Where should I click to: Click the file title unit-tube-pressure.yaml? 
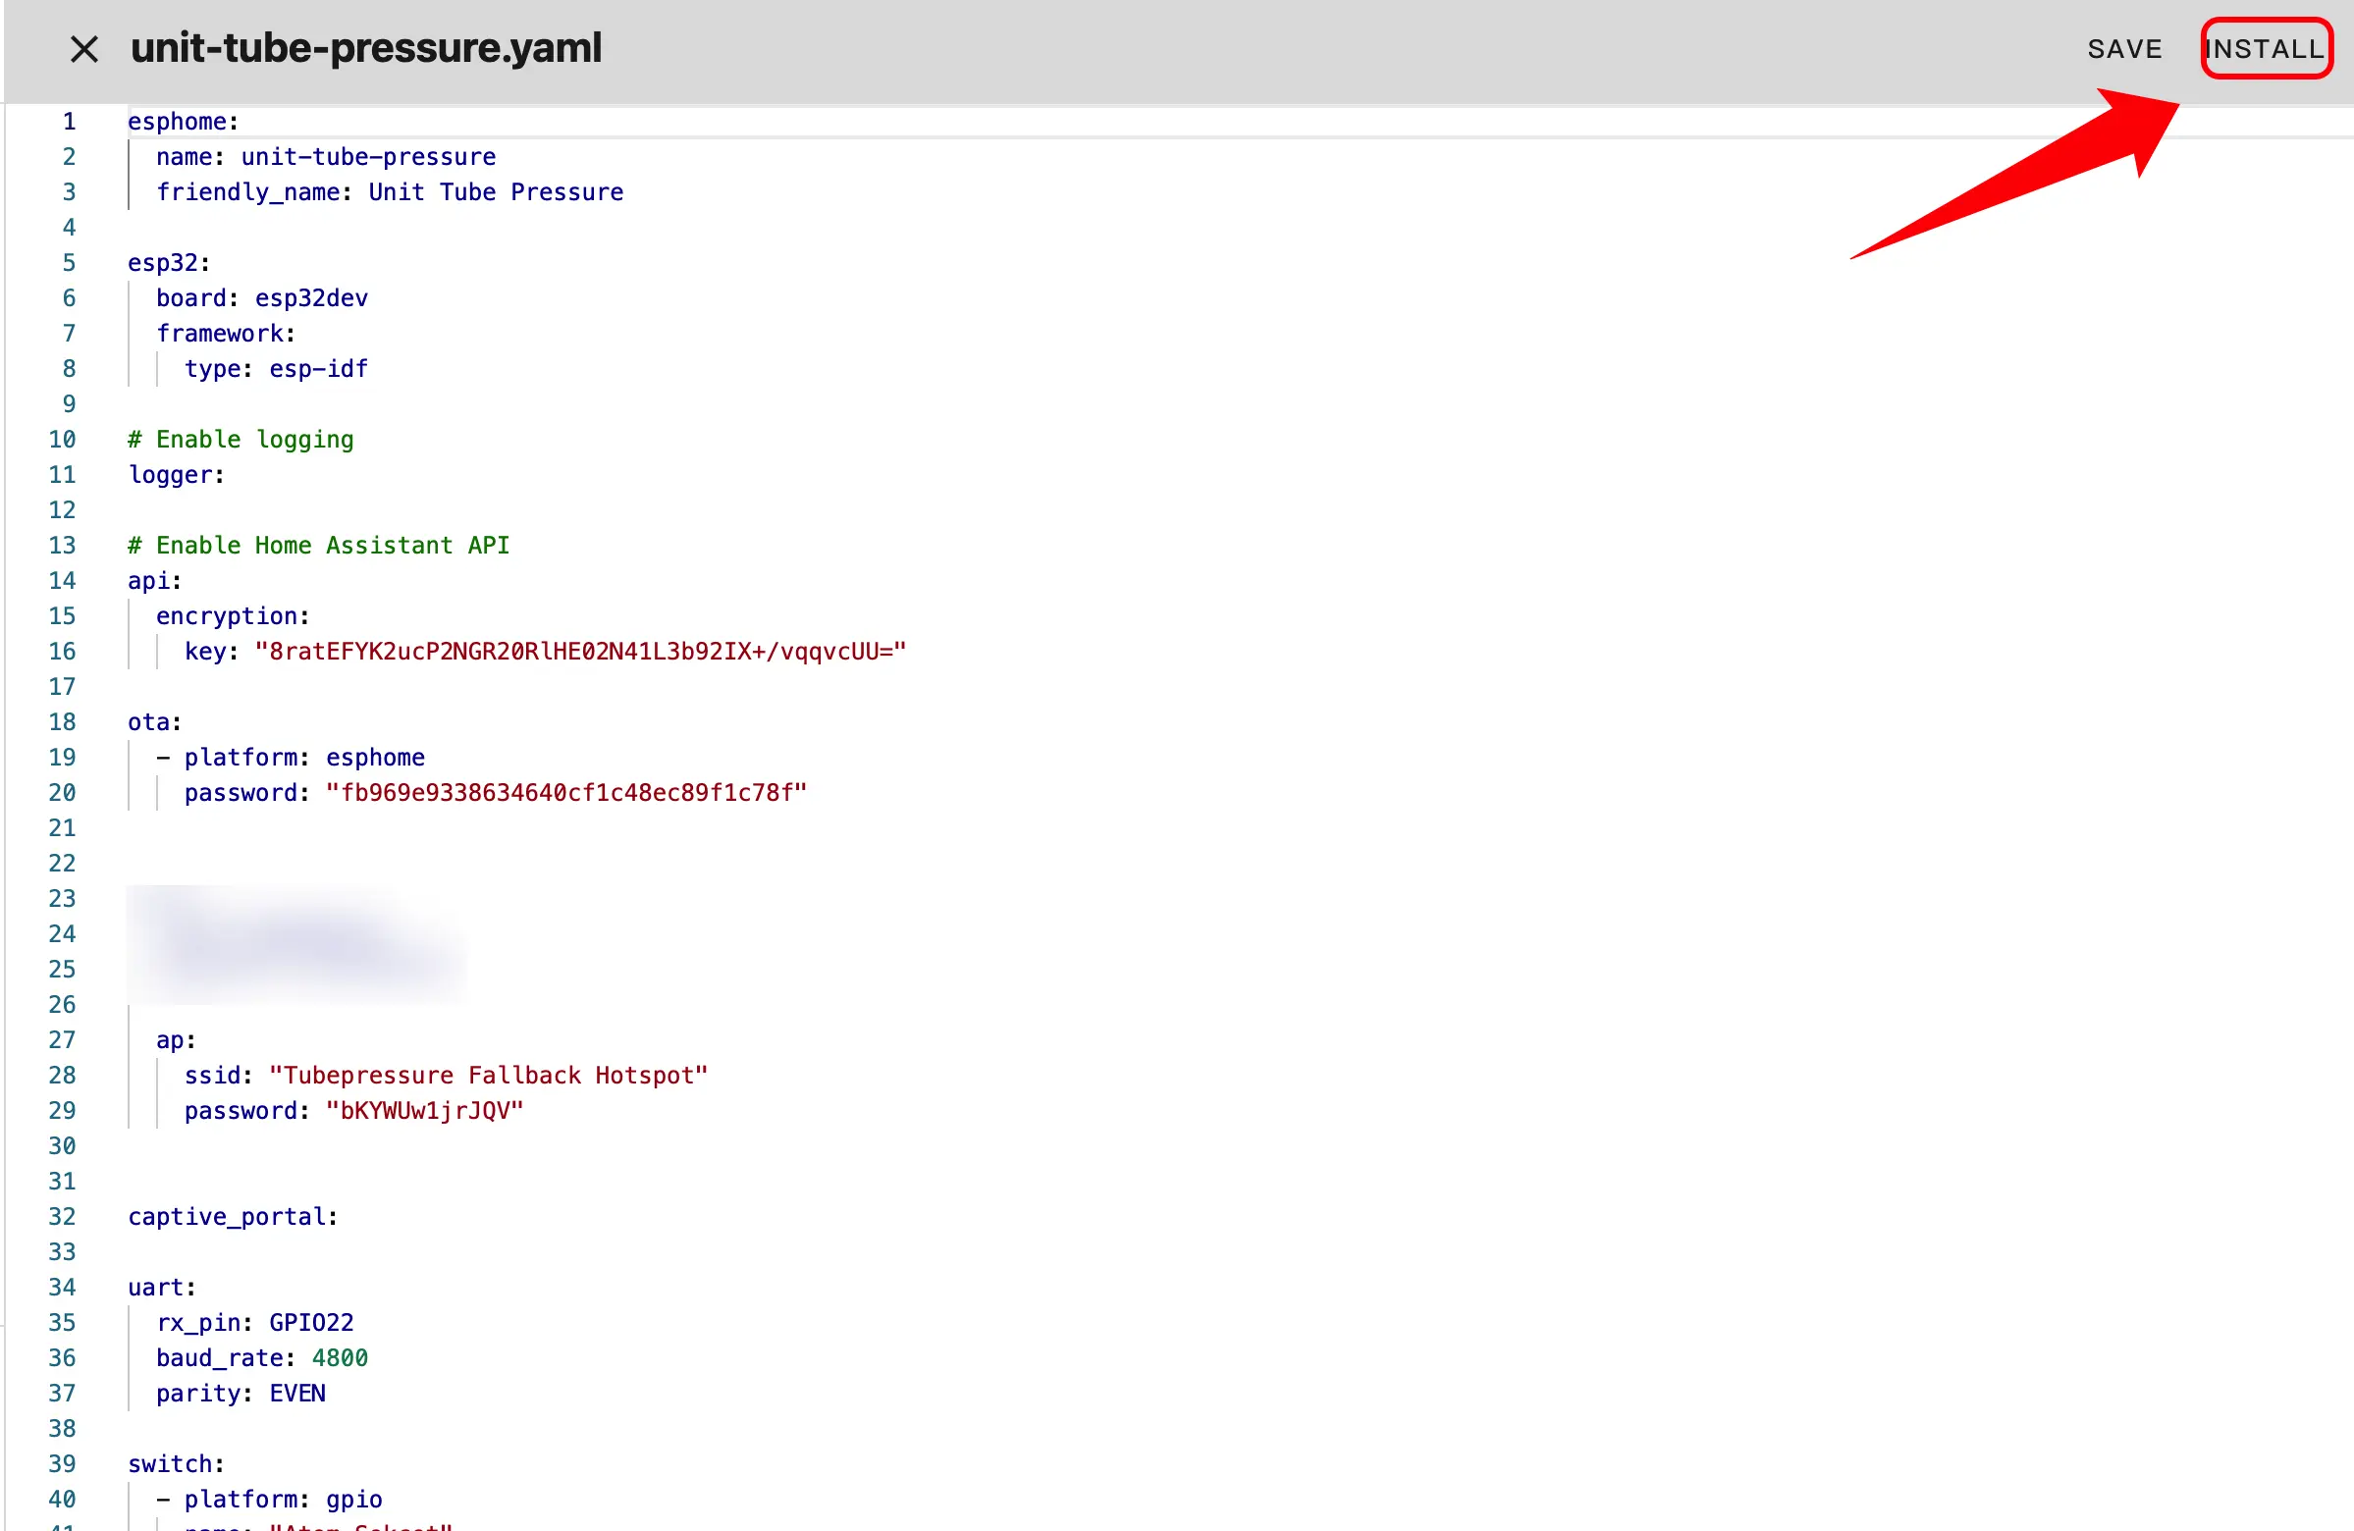click(366, 48)
